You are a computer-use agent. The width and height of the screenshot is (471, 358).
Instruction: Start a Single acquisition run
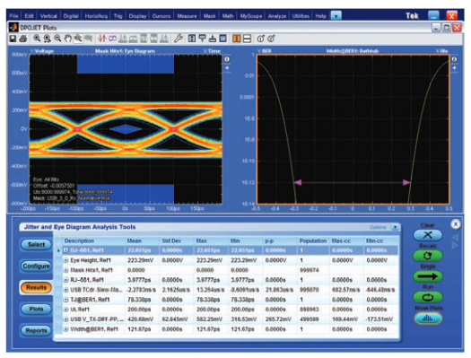point(428,276)
